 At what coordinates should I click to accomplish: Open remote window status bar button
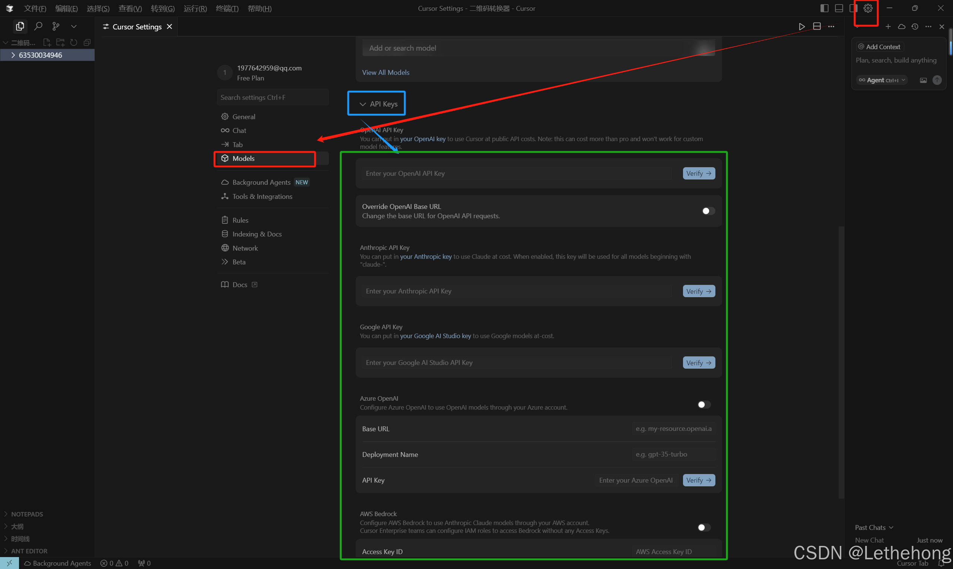9,563
